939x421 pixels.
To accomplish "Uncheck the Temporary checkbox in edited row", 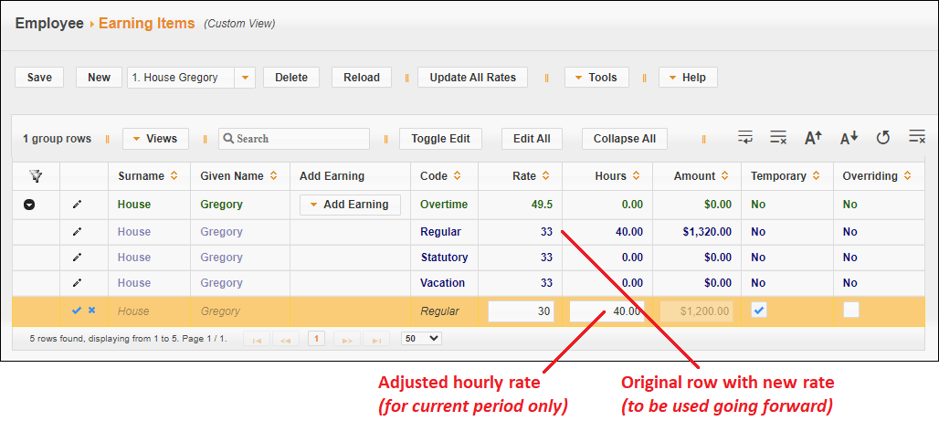I will (759, 310).
